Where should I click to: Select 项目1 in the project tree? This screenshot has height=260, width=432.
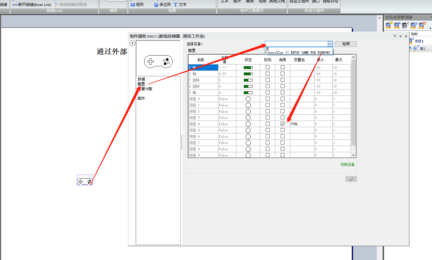click(x=419, y=41)
